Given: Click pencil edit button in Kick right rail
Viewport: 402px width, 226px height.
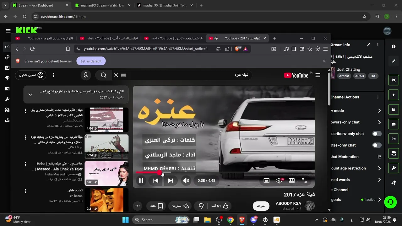Looking at the screenshot, I should 394,61.
